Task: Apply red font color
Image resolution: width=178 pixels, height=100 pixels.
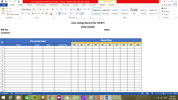Action: click(x=51, y=14)
